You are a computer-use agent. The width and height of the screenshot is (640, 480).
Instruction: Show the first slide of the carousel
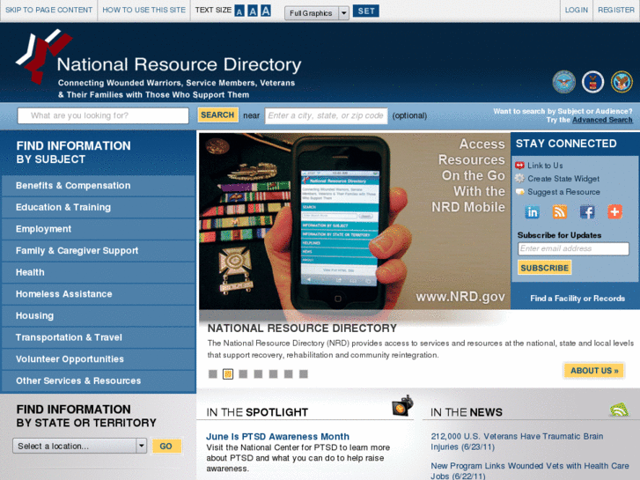[213, 373]
